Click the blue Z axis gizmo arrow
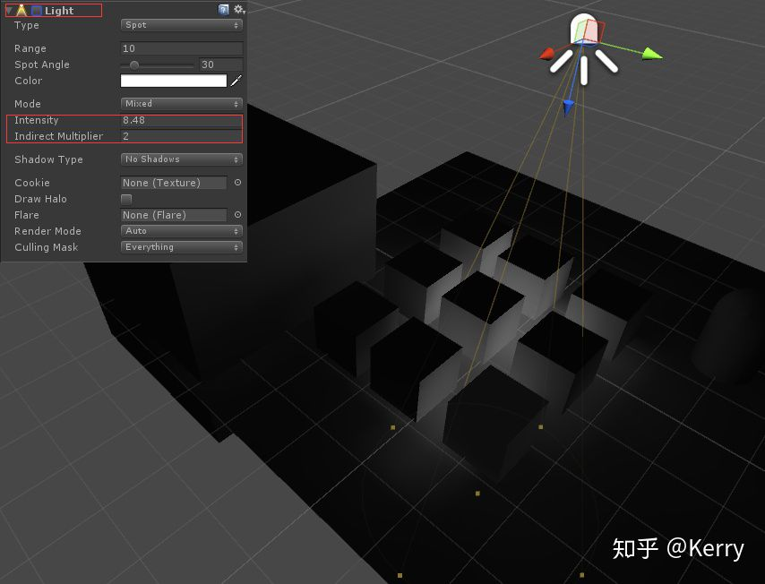 pos(569,107)
